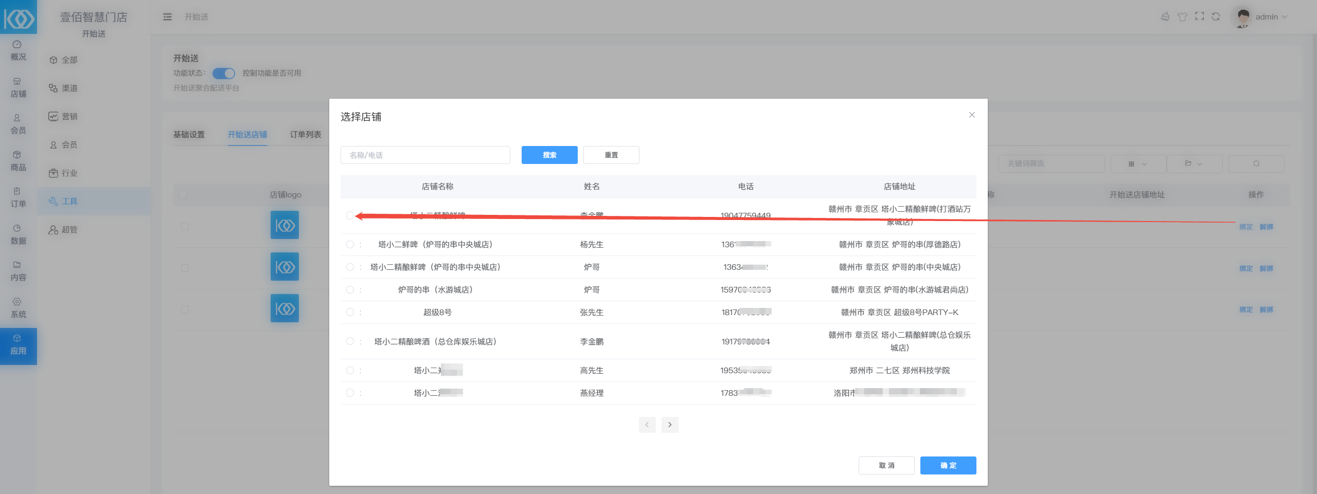
Task: Open 数据 data section in left sidebar
Action: coord(18,234)
